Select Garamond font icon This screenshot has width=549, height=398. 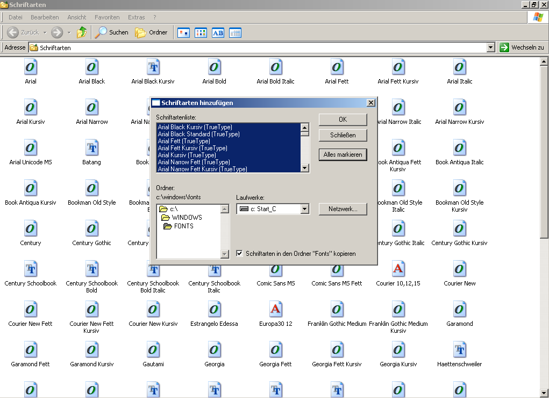(459, 309)
